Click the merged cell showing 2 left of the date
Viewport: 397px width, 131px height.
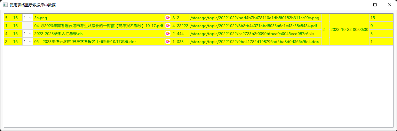325,30
